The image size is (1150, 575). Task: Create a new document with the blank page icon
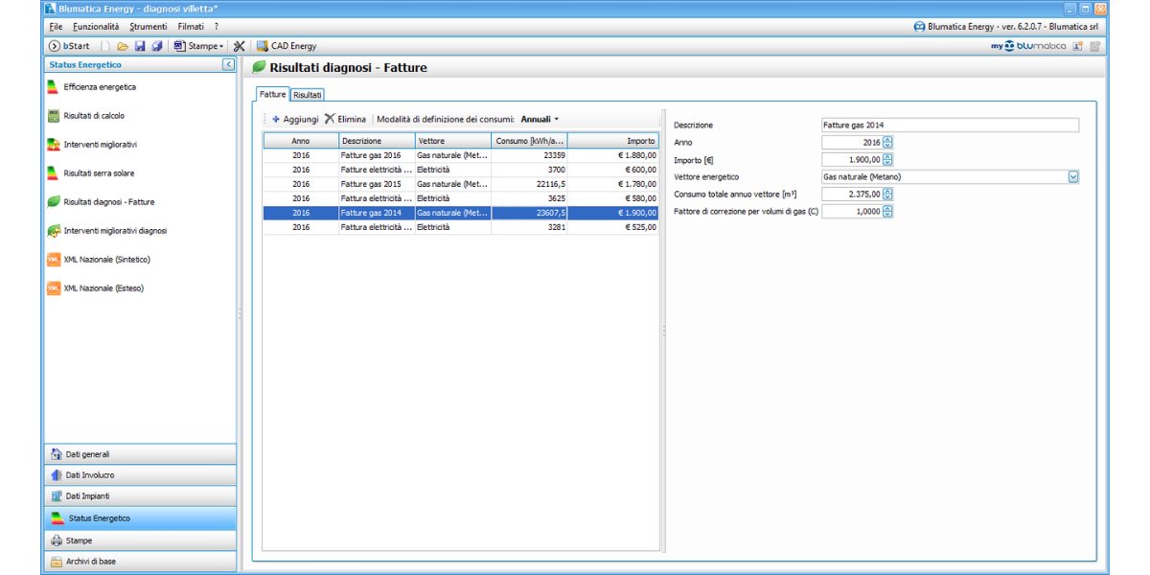(x=106, y=46)
